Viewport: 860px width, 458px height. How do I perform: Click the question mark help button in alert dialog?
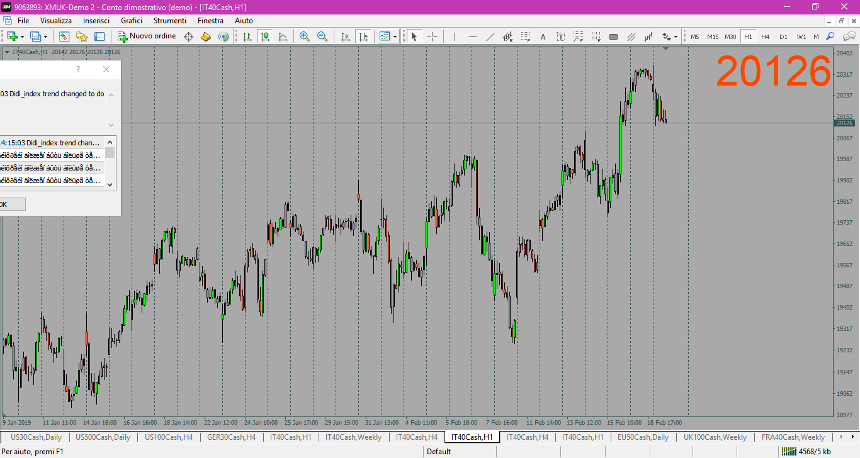pyautogui.click(x=78, y=69)
